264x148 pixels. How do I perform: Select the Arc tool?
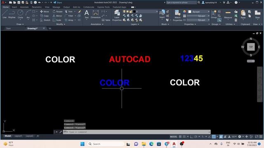coord(28,14)
